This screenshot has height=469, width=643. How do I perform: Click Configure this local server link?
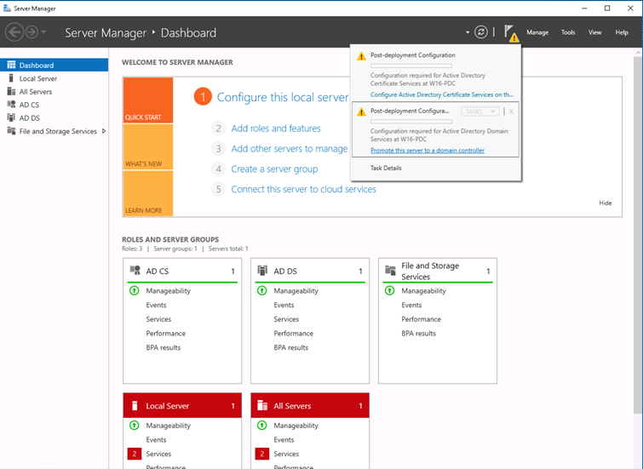click(283, 97)
